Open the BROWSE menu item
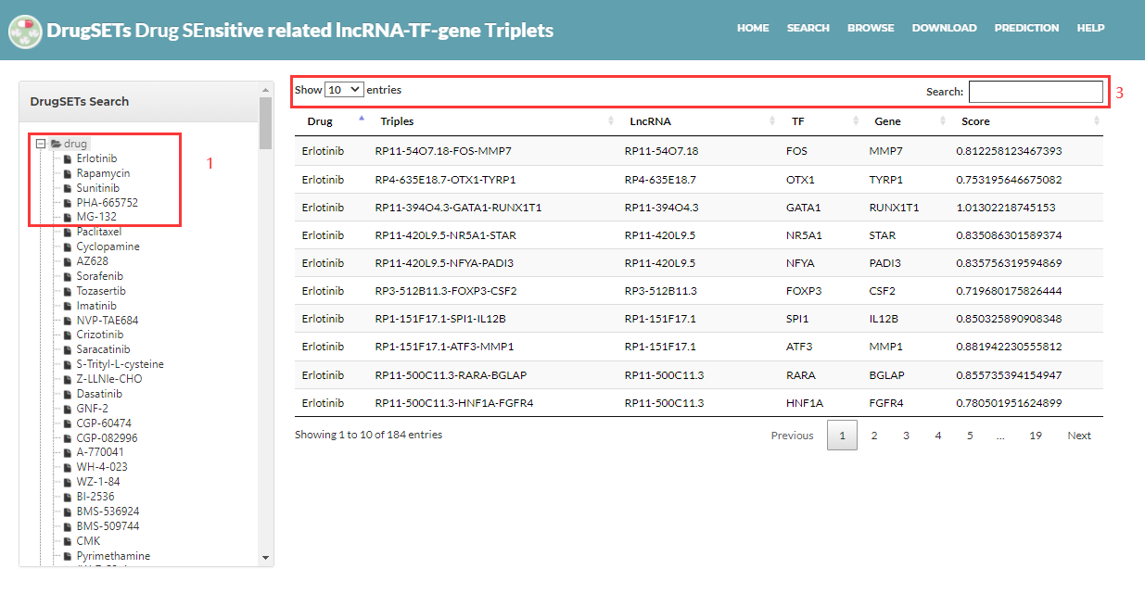This screenshot has width=1145, height=594. [x=871, y=28]
